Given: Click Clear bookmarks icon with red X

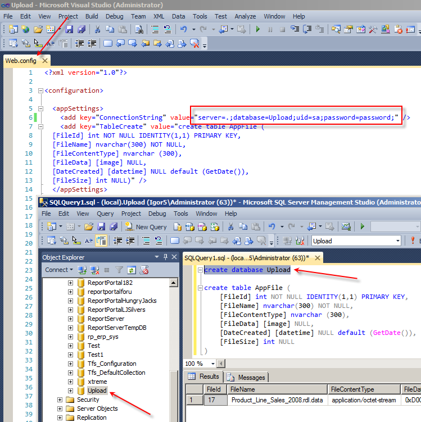Looking at the screenshot, I should pyautogui.click(x=194, y=43).
